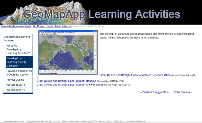
Task: Open the Shortcut serc.carleton.edu/68355 link
Action: coord(80,121)
